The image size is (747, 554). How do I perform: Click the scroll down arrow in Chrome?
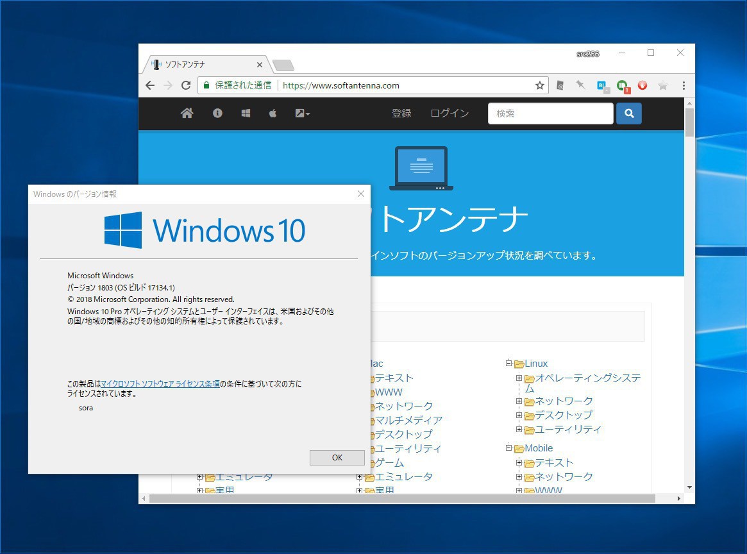(x=689, y=487)
